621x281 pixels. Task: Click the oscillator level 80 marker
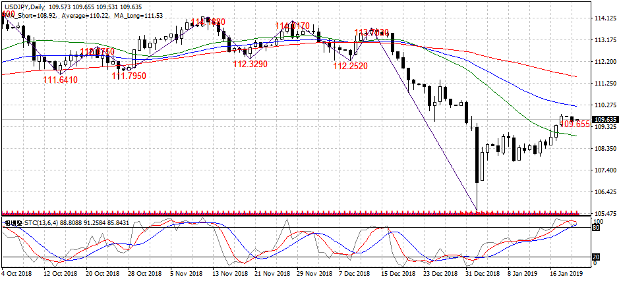[596, 228]
